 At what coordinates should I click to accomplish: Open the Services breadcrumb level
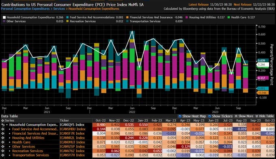(59, 8)
